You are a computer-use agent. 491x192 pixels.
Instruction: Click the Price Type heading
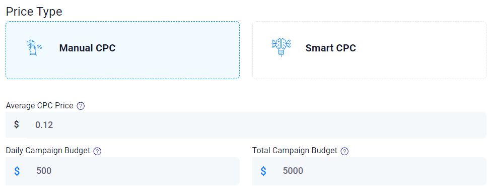click(34, 12)
